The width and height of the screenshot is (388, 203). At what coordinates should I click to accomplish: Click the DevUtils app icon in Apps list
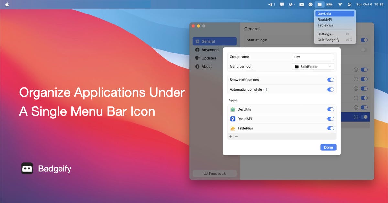(x=232, y=110)
